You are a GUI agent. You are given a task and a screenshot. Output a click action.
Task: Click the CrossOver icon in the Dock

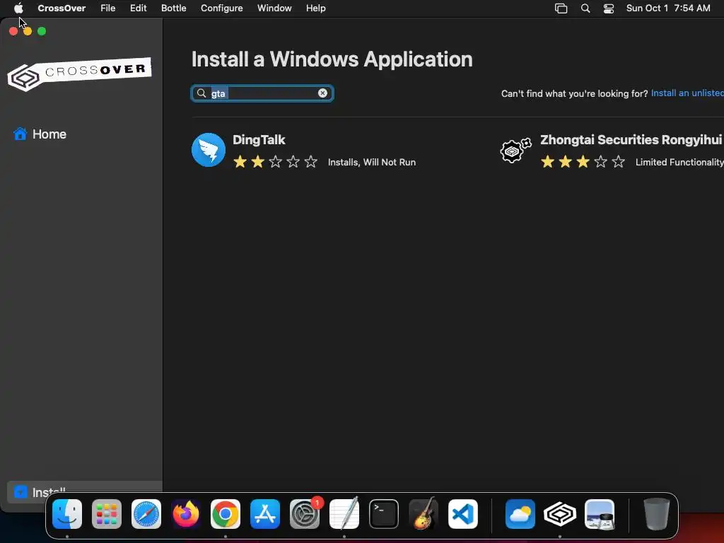560,514
